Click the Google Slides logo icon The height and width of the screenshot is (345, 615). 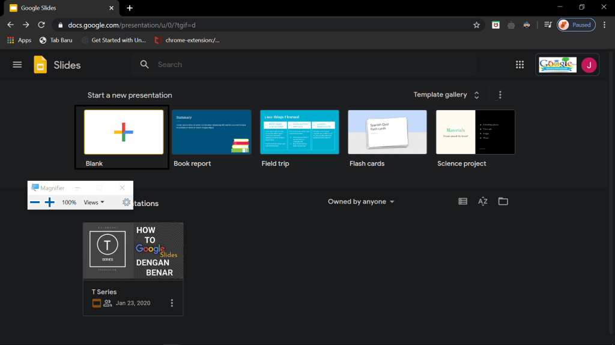tap(40, 65)
